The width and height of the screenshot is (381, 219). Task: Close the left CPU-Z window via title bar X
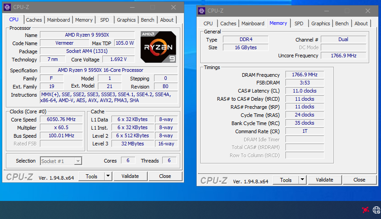[173, 7]
